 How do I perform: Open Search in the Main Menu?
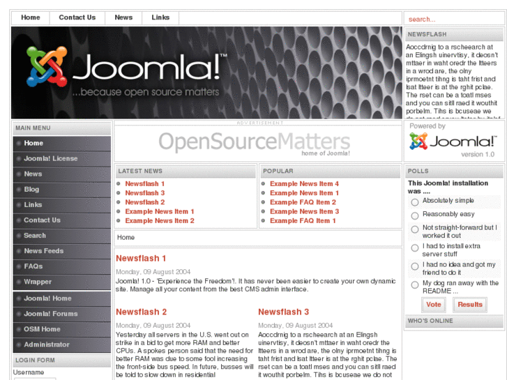click(62, 236)
